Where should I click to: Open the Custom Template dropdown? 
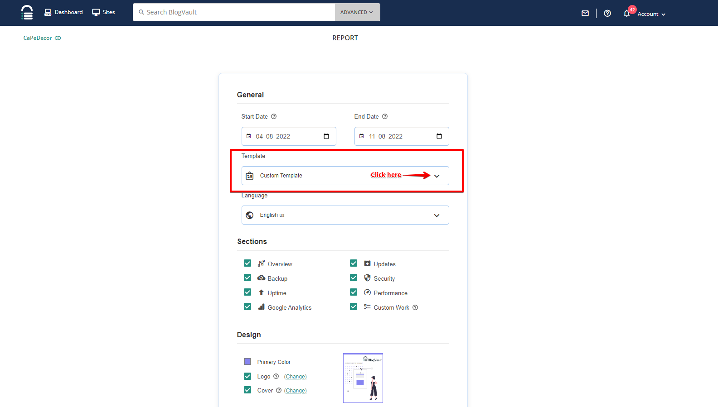click(x=345, y=176)
